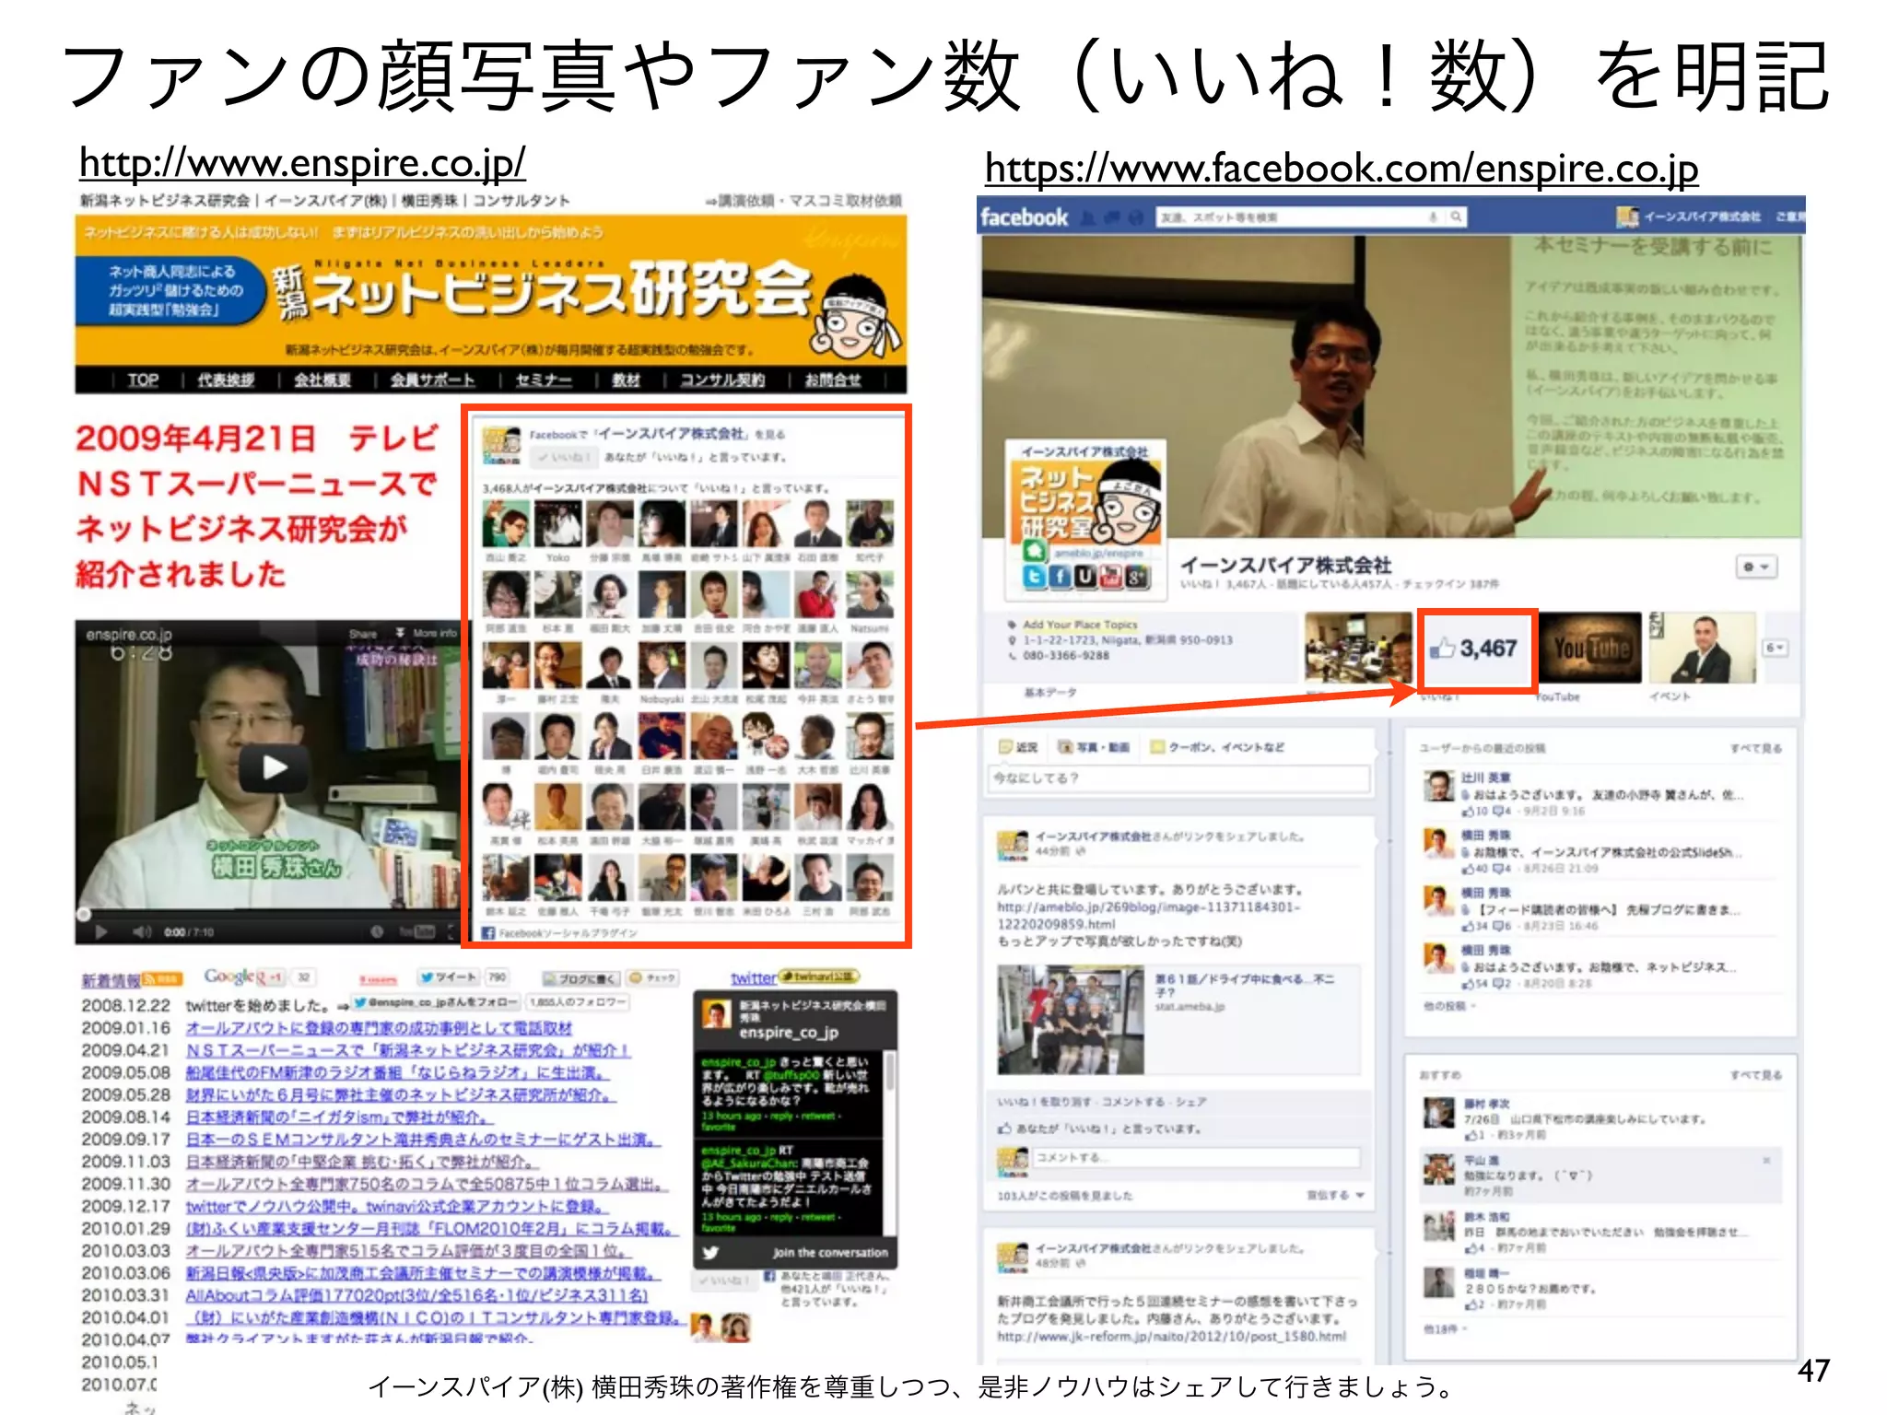Click the twitter link above the tweet widget
The height and width of the screenshot is (1415, 1887).
coord(754,978)
